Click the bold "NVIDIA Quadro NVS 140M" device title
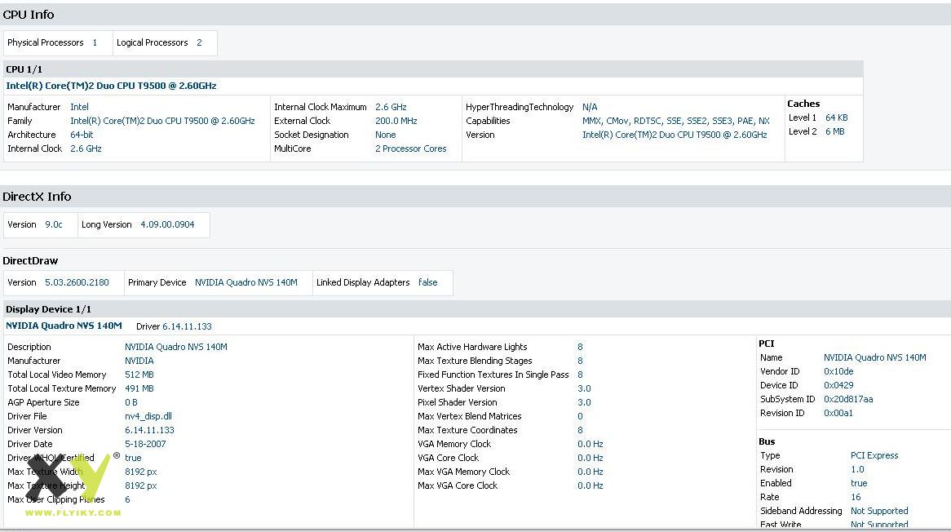 tap(64, 326)
